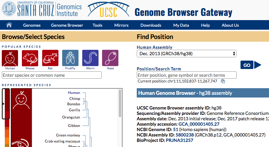Open the Downloads menu
The image size is (269, 147).
click(151, 25)
